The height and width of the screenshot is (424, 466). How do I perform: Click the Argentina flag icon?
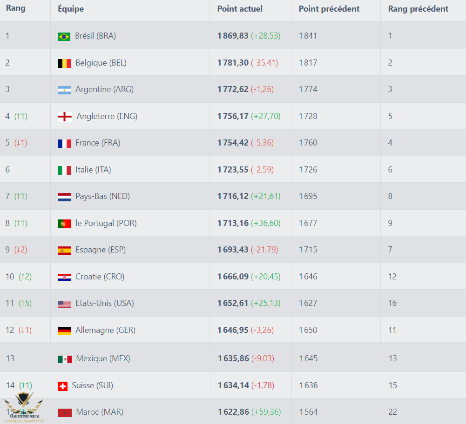64,90
